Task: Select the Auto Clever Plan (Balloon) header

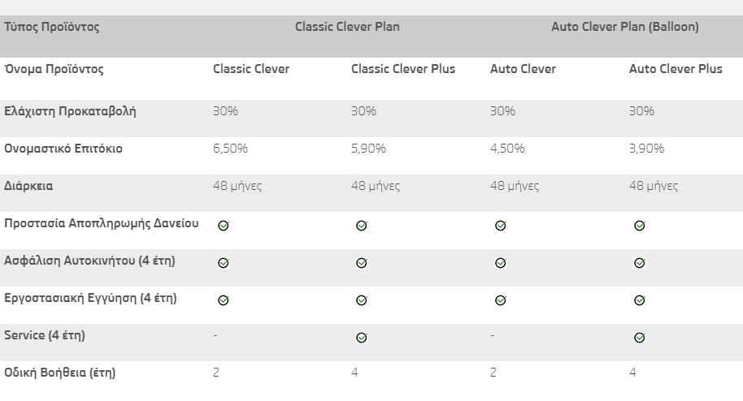Action: (x=624, y=27)
